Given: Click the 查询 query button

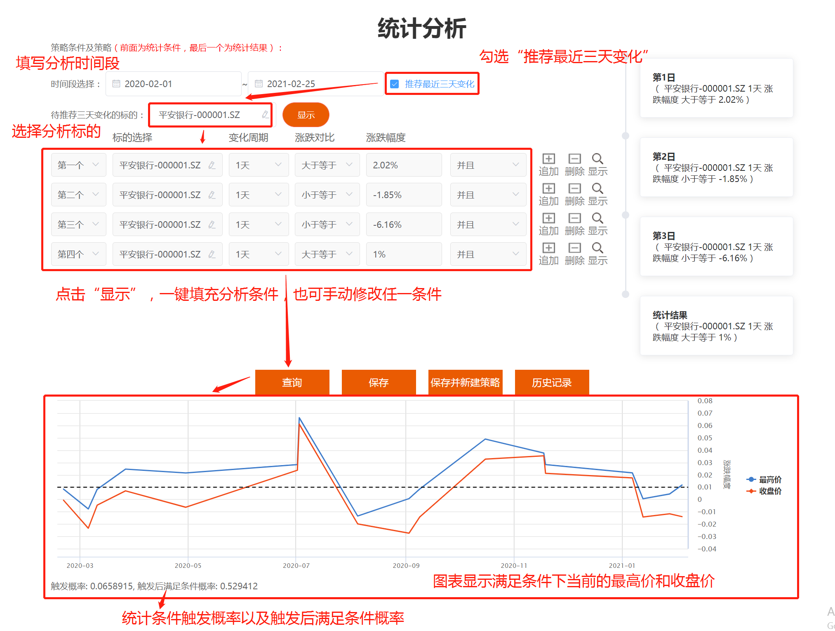Looking at the screenshot, I should 292,383.
